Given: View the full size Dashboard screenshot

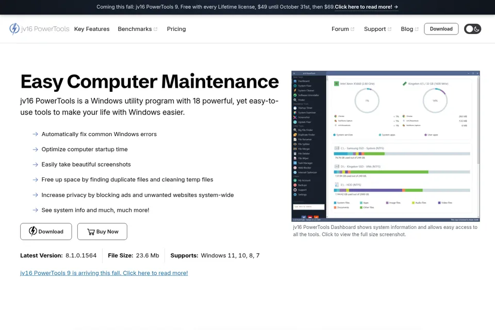Looking at the screenshot, I should point(386,146).
